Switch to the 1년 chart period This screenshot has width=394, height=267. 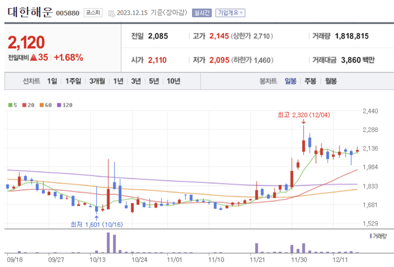point(118,81)
